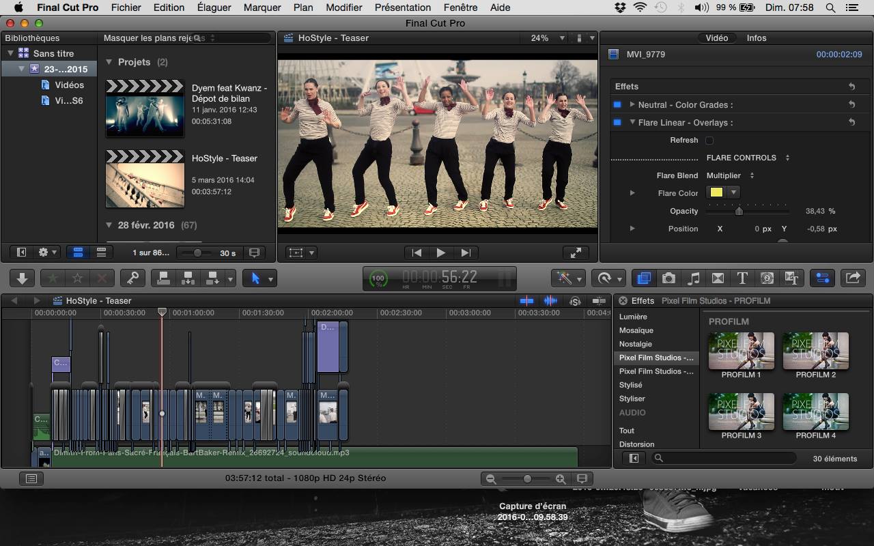
Task: Reset the Neutral - Color Grades effect
Action: (851, 104)
